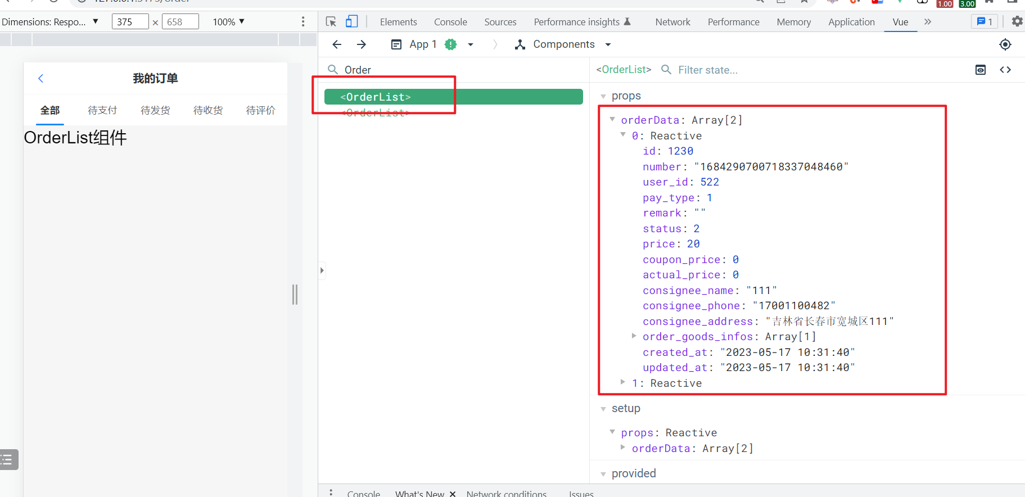Viewport: 1025px width, 497px height.
Task: Open the Memory tab
Action: tap(793, 22)
